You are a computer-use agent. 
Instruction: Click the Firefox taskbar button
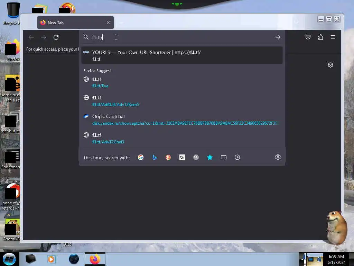95,259
